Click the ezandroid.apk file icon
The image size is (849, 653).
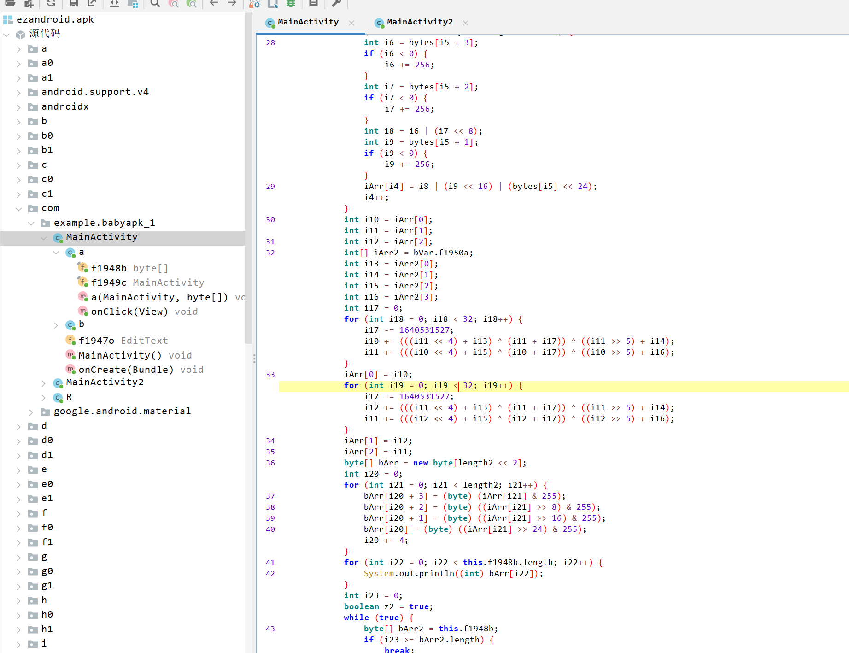8,19
